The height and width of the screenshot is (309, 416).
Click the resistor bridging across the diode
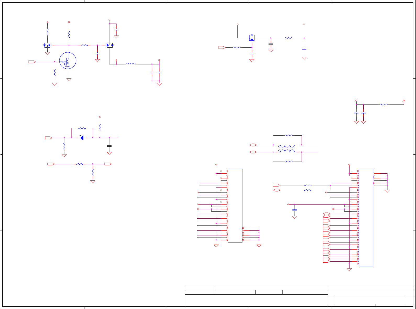82,128
